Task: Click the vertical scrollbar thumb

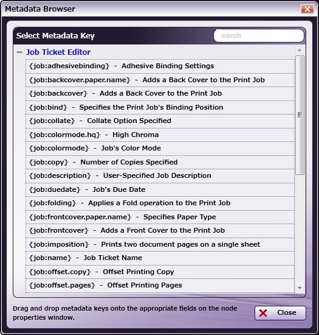Action: click(300, 115)
